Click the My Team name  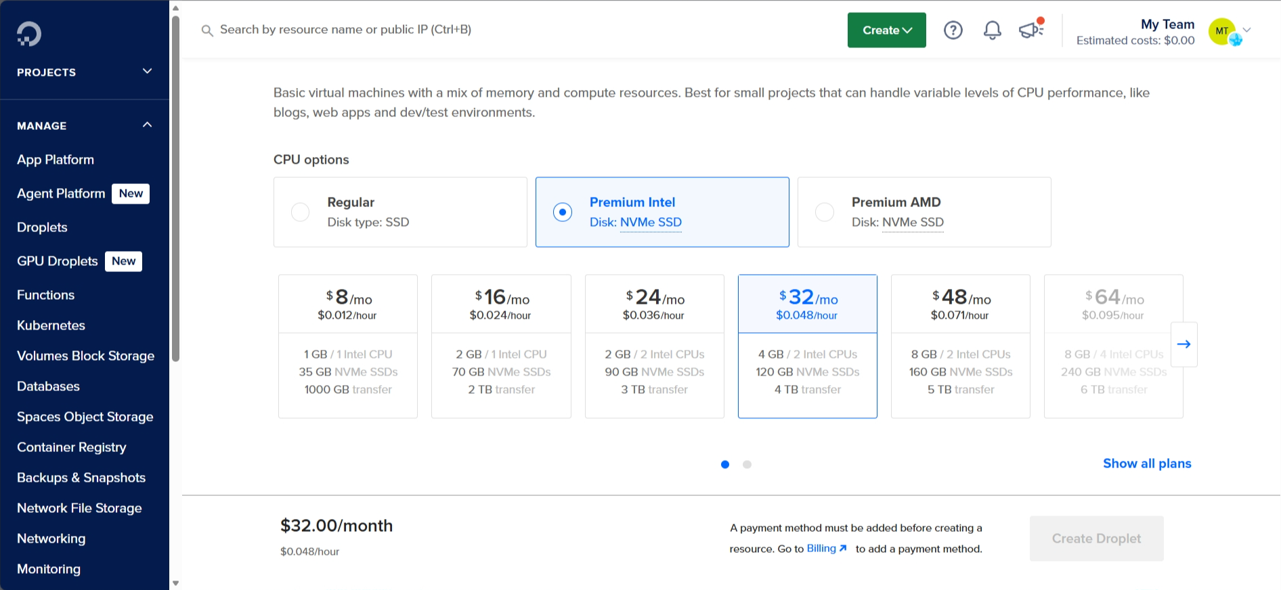point(1168,24)
